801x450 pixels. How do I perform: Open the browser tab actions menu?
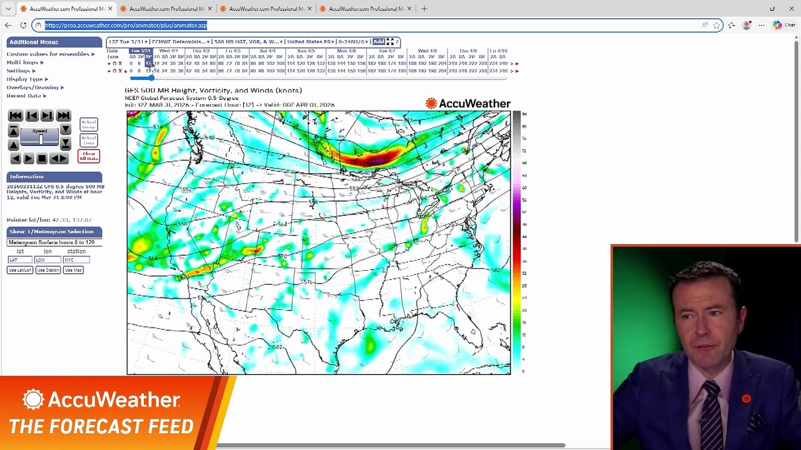[x=8, y=9]
